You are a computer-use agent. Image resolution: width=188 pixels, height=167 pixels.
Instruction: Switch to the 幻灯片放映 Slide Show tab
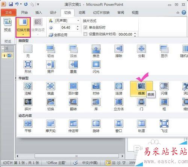pos(101,13)
